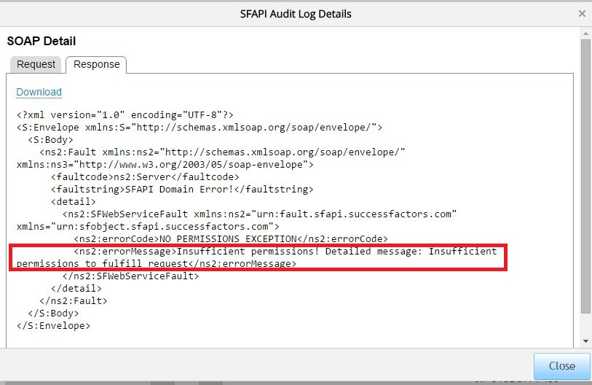
Task: Click the closing detail tag
Action: [x=76, y=288]
